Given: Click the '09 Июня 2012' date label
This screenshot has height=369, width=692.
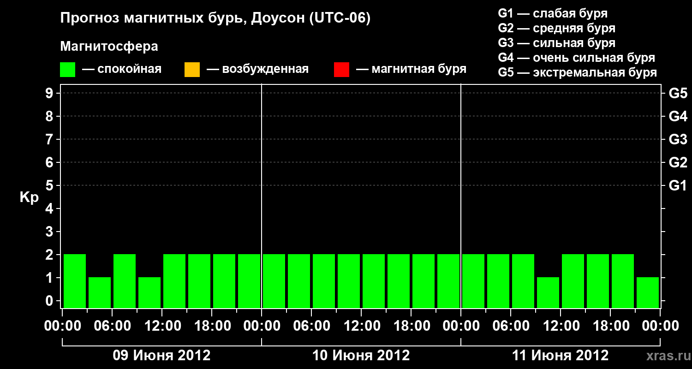Looking at the screenshot, I should [x=162, y=356].
